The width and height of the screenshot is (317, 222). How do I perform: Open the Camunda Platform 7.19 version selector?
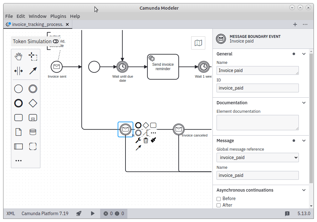45,214
